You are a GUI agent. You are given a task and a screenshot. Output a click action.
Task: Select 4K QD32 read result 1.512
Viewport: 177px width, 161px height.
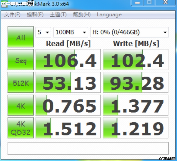pyautogui.click(x=68, y=128)
